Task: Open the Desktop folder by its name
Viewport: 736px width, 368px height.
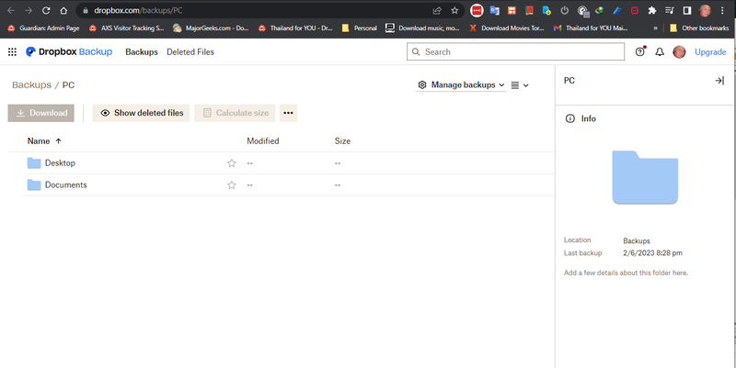Action: 60,163
